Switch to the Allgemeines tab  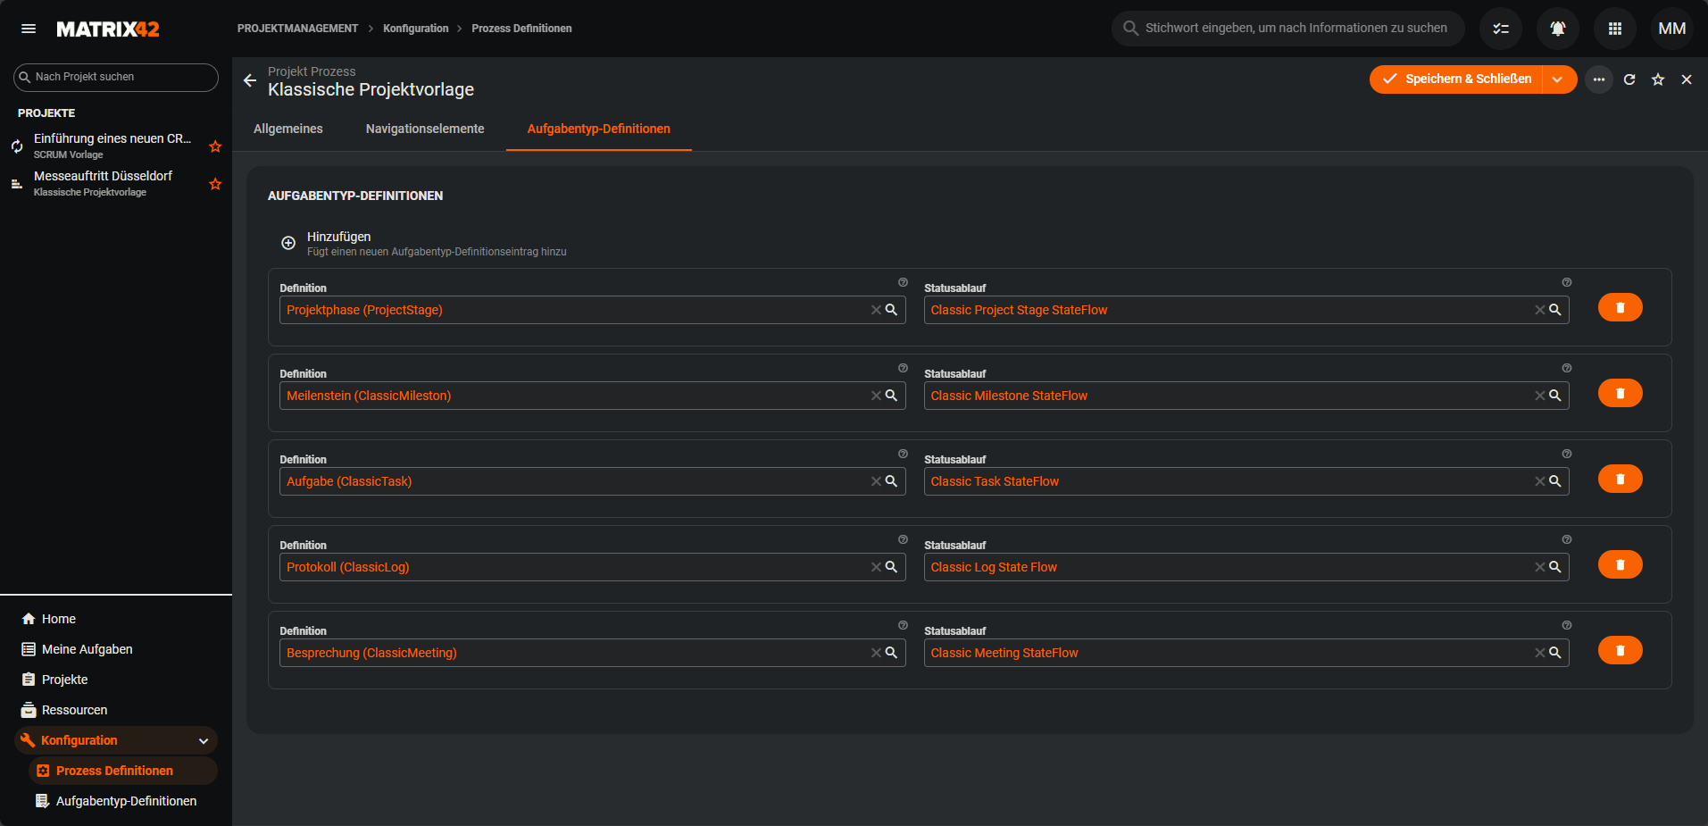(288, 129)
